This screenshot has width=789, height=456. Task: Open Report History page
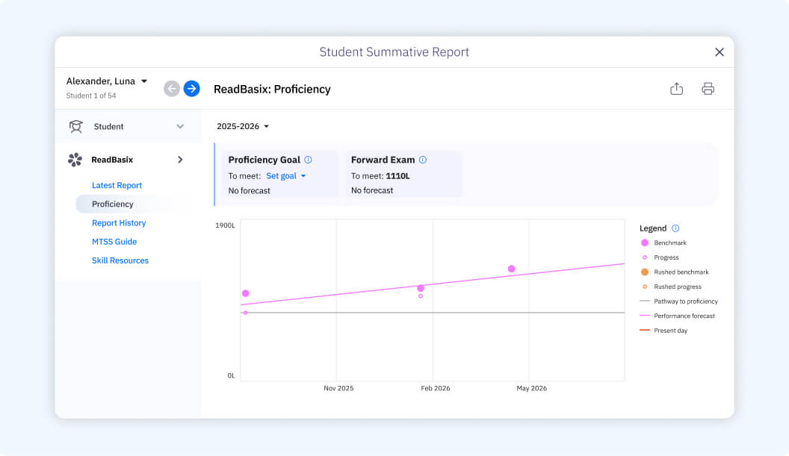point(119,222)
